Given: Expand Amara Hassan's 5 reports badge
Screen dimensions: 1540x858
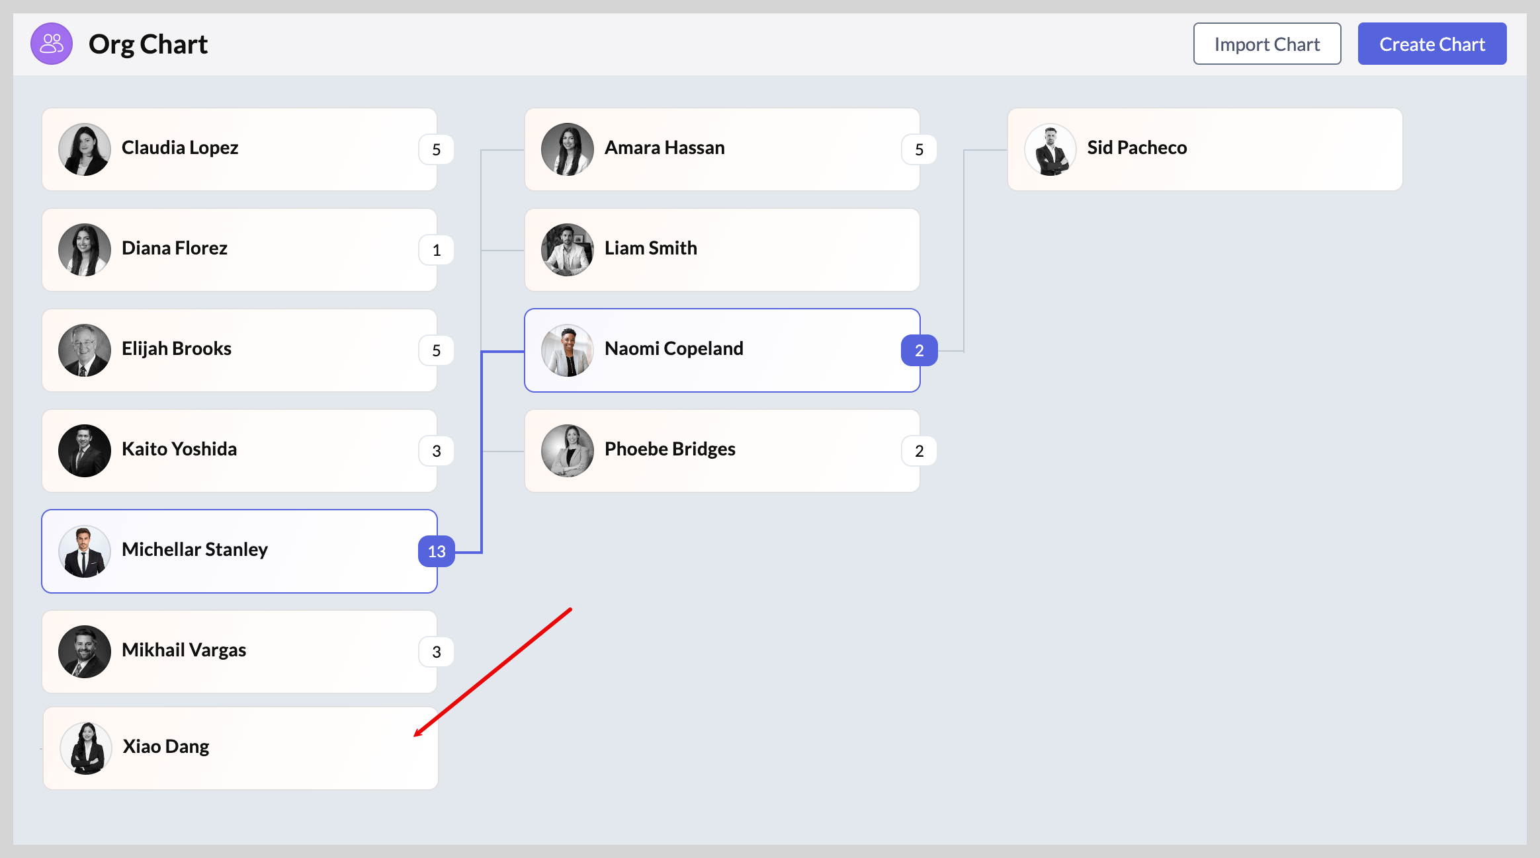Looking at the screenshot, I should coord(919,149).
